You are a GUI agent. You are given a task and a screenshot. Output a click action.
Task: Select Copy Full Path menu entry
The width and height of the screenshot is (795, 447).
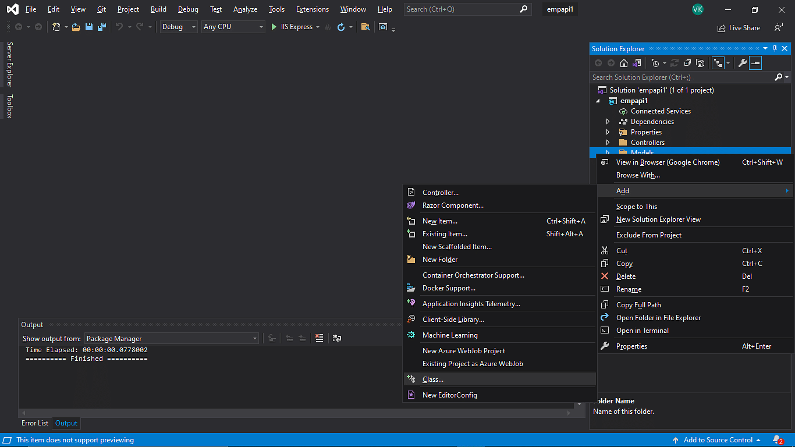pos(695,305)
